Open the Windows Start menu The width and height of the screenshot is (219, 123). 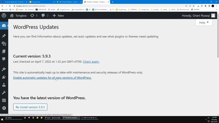(2, 120)
